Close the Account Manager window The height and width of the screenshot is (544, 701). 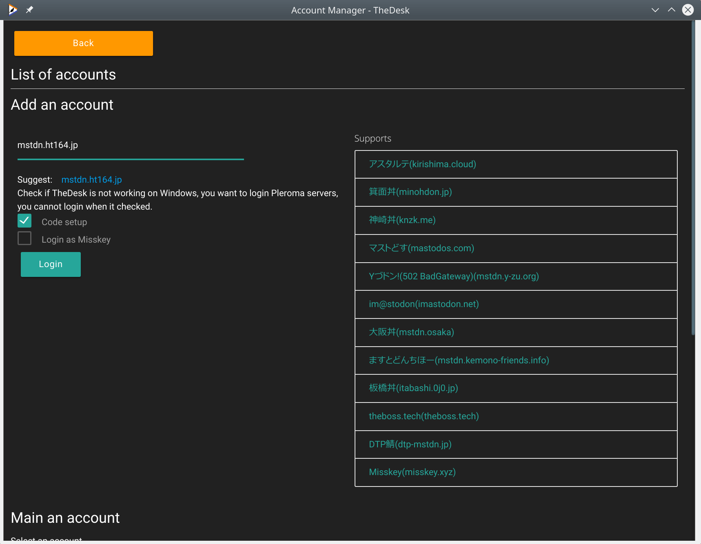tap(688, 10)
